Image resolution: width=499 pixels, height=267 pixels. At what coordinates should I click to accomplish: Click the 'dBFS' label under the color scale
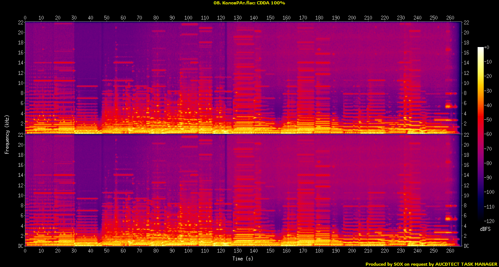[486, 229]
